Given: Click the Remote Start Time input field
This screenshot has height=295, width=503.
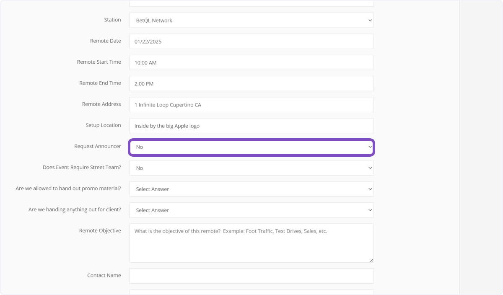Looking at the screenshot, I should pos(251,62).
